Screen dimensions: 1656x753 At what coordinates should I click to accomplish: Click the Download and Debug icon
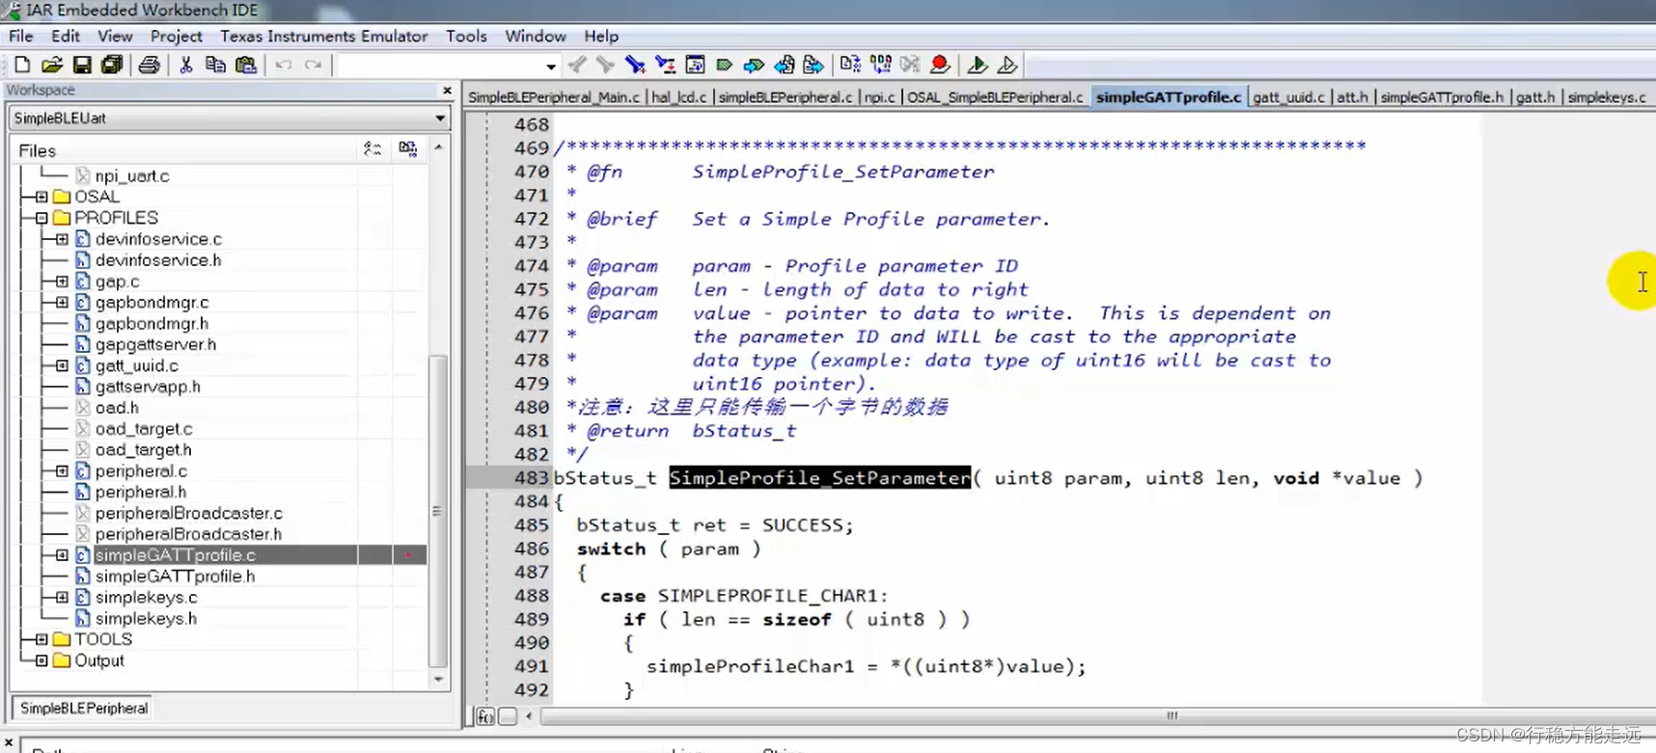tap(977, 65)
